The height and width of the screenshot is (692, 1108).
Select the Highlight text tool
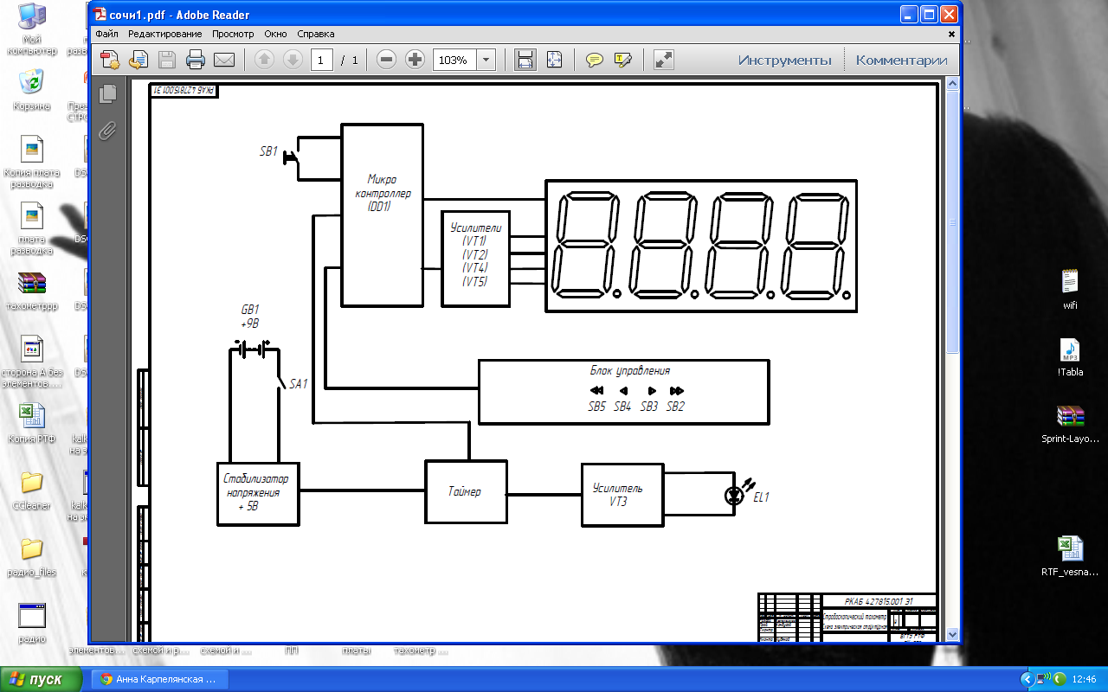[622, 60]
